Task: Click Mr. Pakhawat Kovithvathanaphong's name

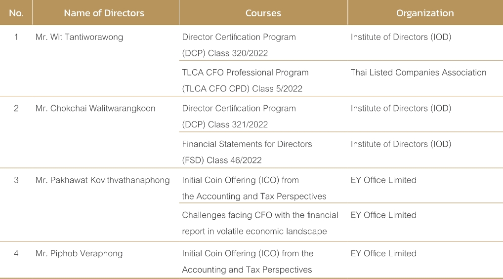Action: 103,180
